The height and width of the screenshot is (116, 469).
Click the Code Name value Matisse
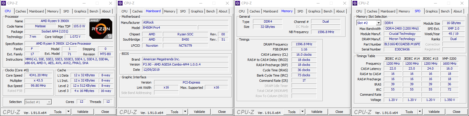pyautogui.click(x=40, y=26)
